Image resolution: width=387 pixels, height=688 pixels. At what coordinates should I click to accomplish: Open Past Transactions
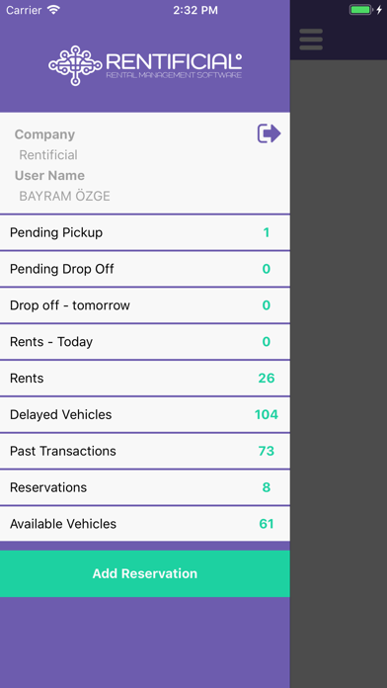click(x=145, y=451)
